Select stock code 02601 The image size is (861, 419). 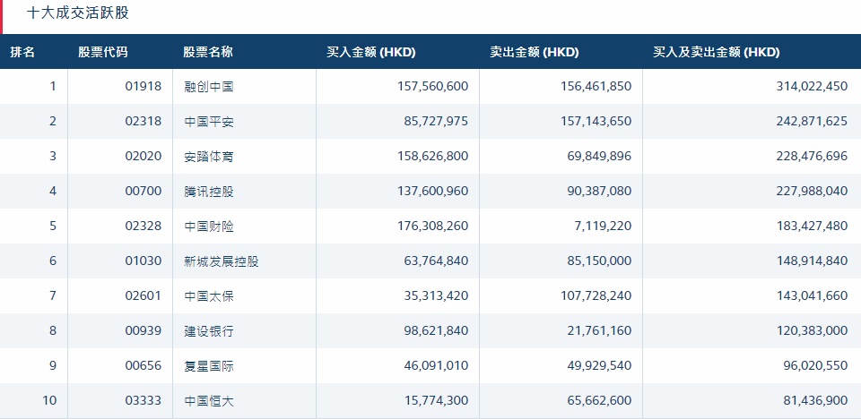click(143, 296)
